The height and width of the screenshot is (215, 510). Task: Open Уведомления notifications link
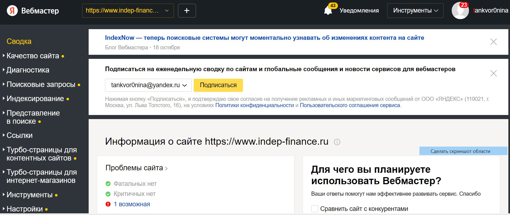(359, 11)
